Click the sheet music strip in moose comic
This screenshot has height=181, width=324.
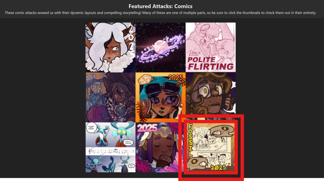tap(110, 151)
